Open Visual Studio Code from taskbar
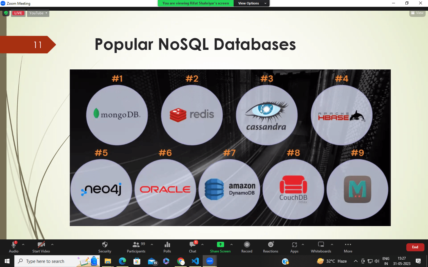This screenshot has height=267, width=428. click(195, 261)
